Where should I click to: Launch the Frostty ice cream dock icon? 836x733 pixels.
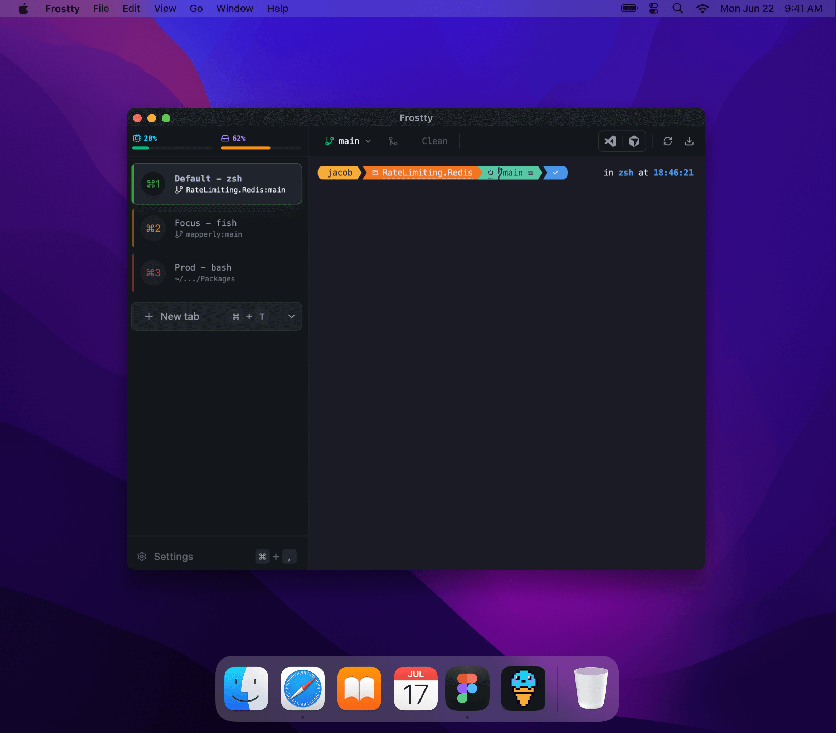tap(523, 688)
